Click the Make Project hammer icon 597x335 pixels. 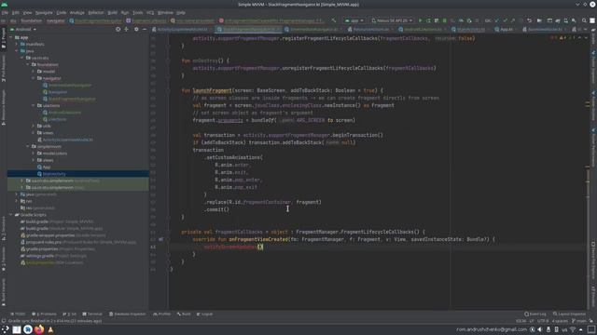(x=334, y=20)
